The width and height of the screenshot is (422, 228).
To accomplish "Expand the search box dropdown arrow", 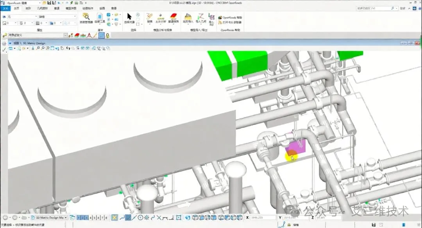I will click(397, 8).
